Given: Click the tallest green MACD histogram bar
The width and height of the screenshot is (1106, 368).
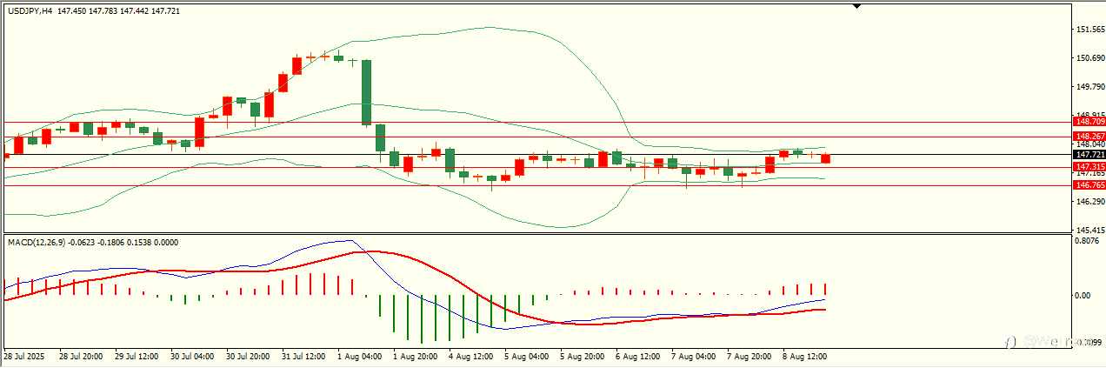Looking at the screenshot, I should (422, 319).
